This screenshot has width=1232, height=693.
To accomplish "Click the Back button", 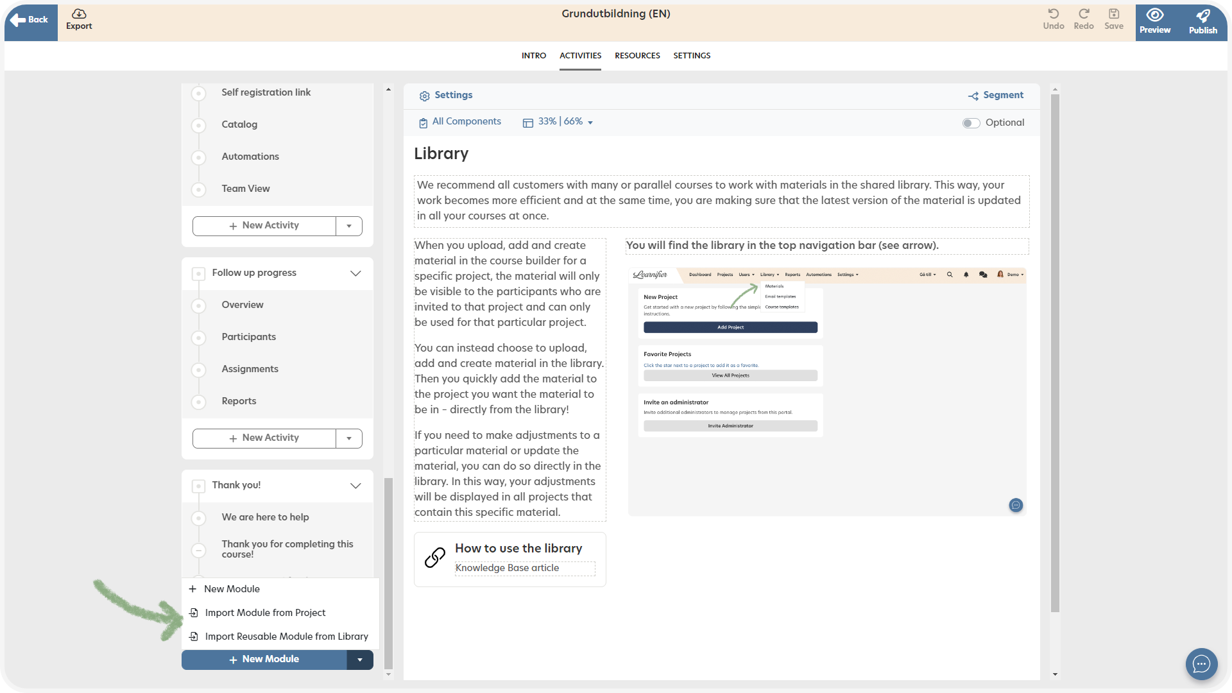I will point(30,20).
